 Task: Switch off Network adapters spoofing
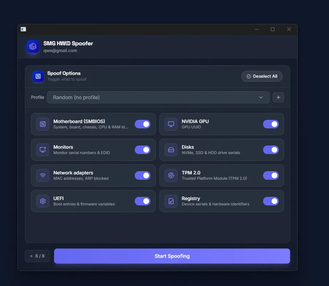143,175
